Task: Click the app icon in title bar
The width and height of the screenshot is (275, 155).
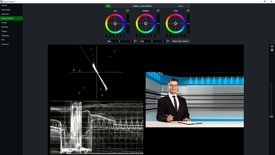Action: [x=2, y=1]
